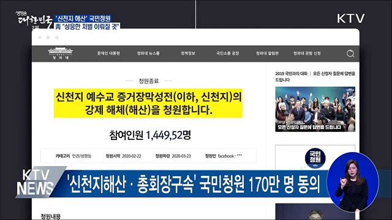392x220 pixels.
Task: Open 청와대 관람 신청 menu item
Action: [x=307, y=53]
